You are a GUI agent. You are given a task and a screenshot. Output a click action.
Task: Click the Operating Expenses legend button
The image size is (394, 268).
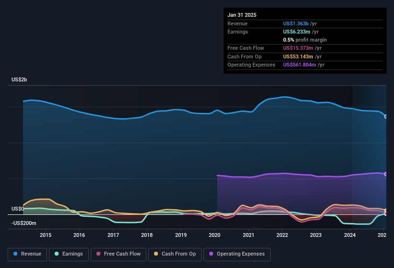(x=237, y=254)
